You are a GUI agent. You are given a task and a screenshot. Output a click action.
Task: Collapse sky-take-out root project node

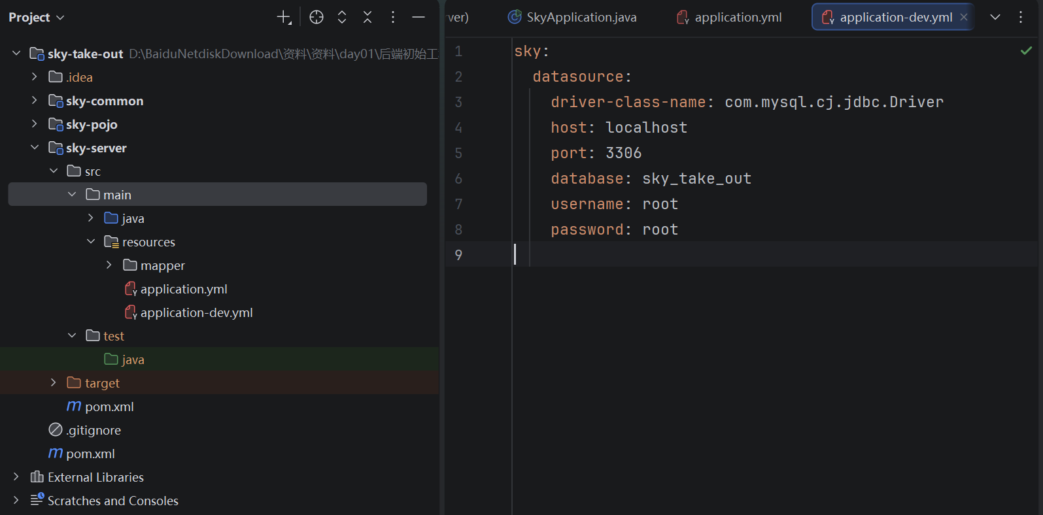(x=16, y=53)
